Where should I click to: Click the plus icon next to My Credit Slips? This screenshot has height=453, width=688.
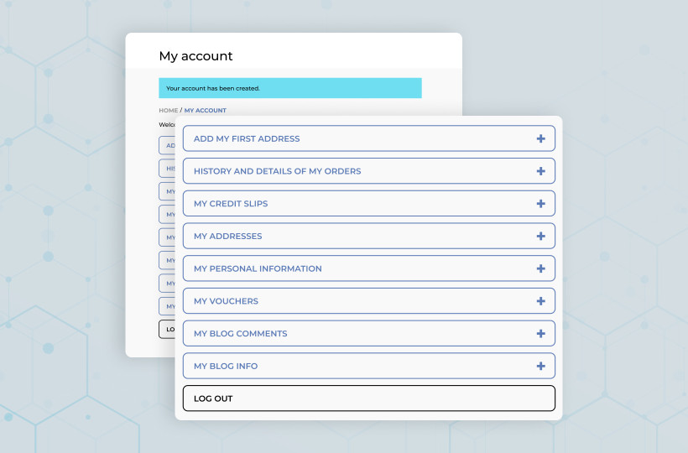[x=540, y=204]
